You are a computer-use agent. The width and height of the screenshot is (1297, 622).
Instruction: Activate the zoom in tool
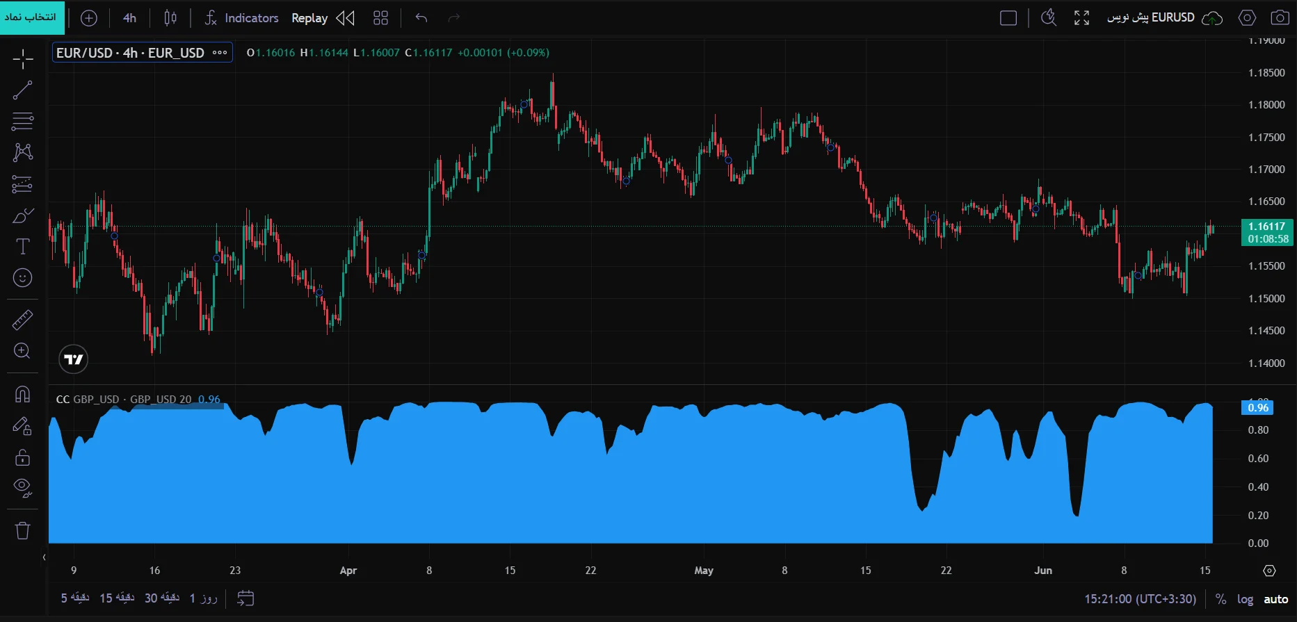[x=23, y=351]
